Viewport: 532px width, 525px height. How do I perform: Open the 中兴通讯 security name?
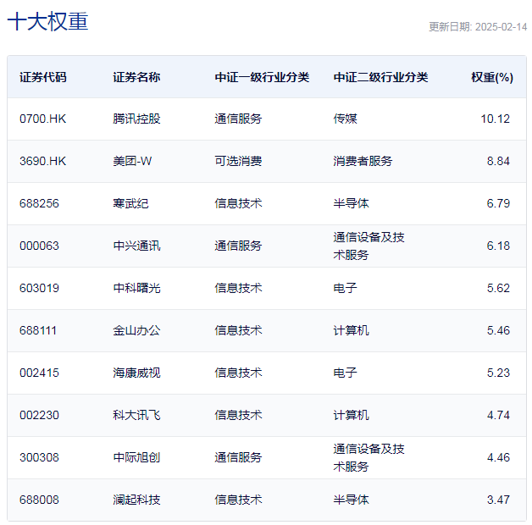[x=136, y=246]
